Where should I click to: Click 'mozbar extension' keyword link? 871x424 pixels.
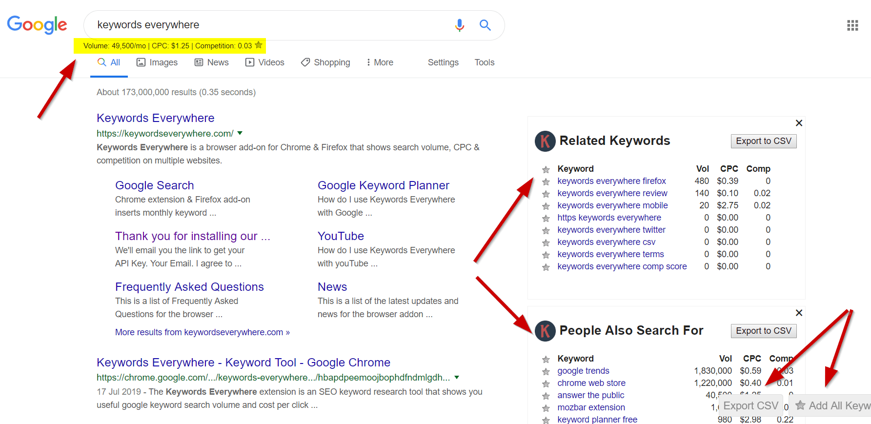coord(591,407)
